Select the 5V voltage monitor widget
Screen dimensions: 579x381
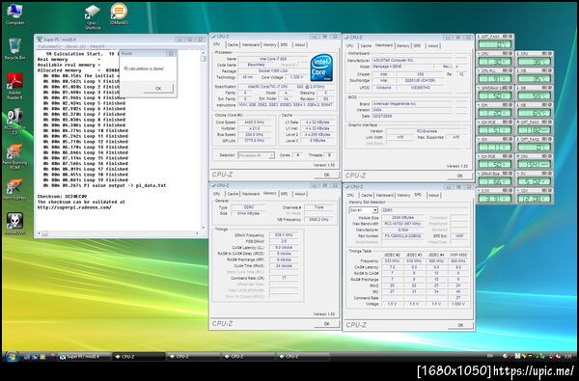(535, 178)
